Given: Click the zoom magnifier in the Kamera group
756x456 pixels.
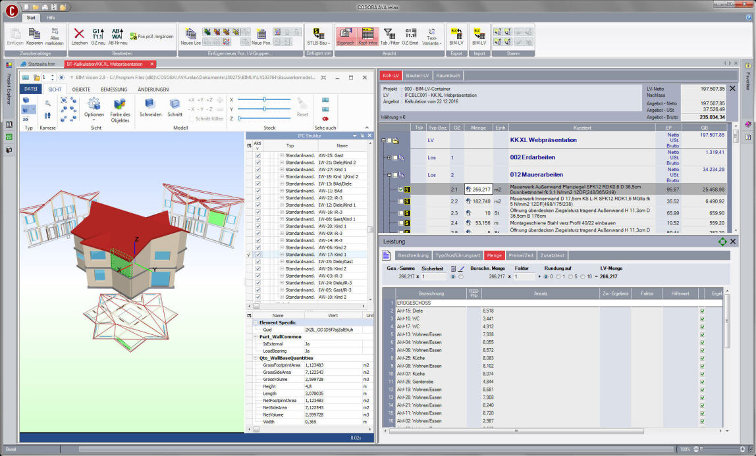Looking at the screenshot, I should pyautogui.click(x=47, y=103).
